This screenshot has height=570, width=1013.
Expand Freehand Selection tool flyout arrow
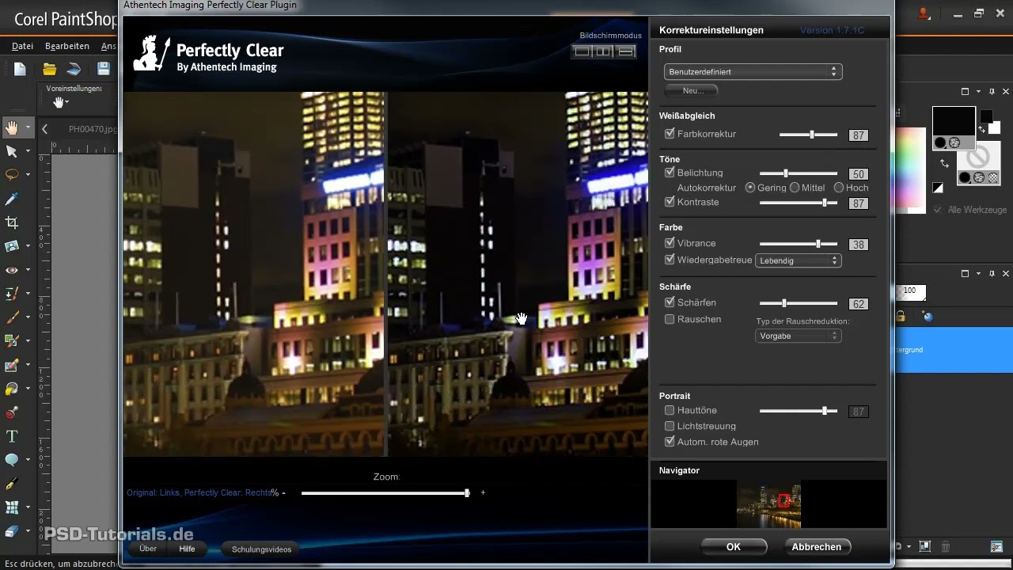click(28, 175)
